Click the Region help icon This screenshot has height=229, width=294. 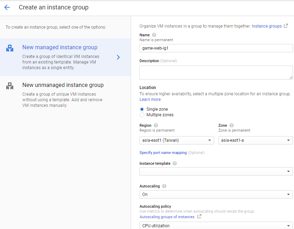(x=156, y=125)
